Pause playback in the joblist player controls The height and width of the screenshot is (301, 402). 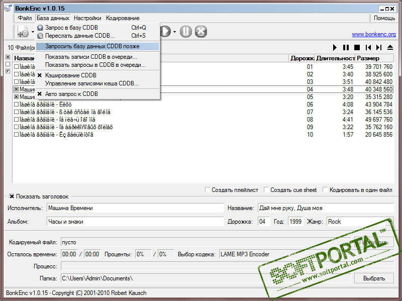(x=346, y=47)
